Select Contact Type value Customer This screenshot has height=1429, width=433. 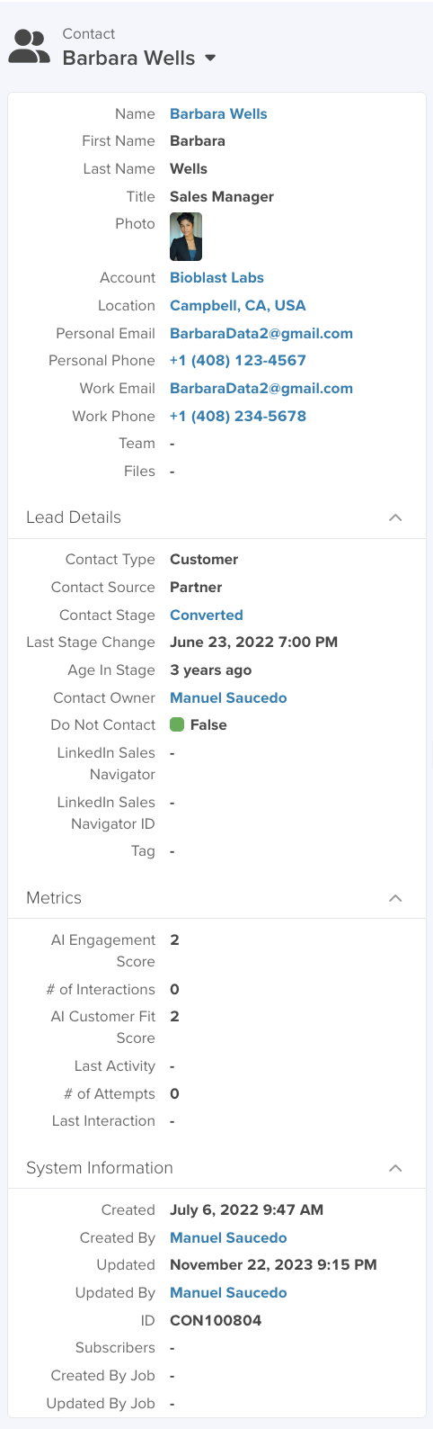[x=204, y=560]
